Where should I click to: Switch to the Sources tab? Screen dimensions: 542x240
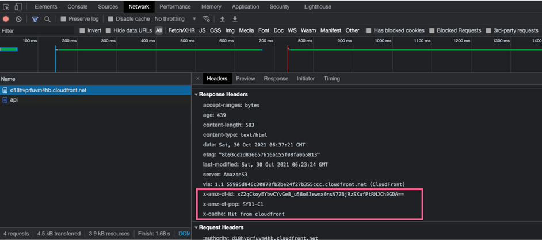108,6
